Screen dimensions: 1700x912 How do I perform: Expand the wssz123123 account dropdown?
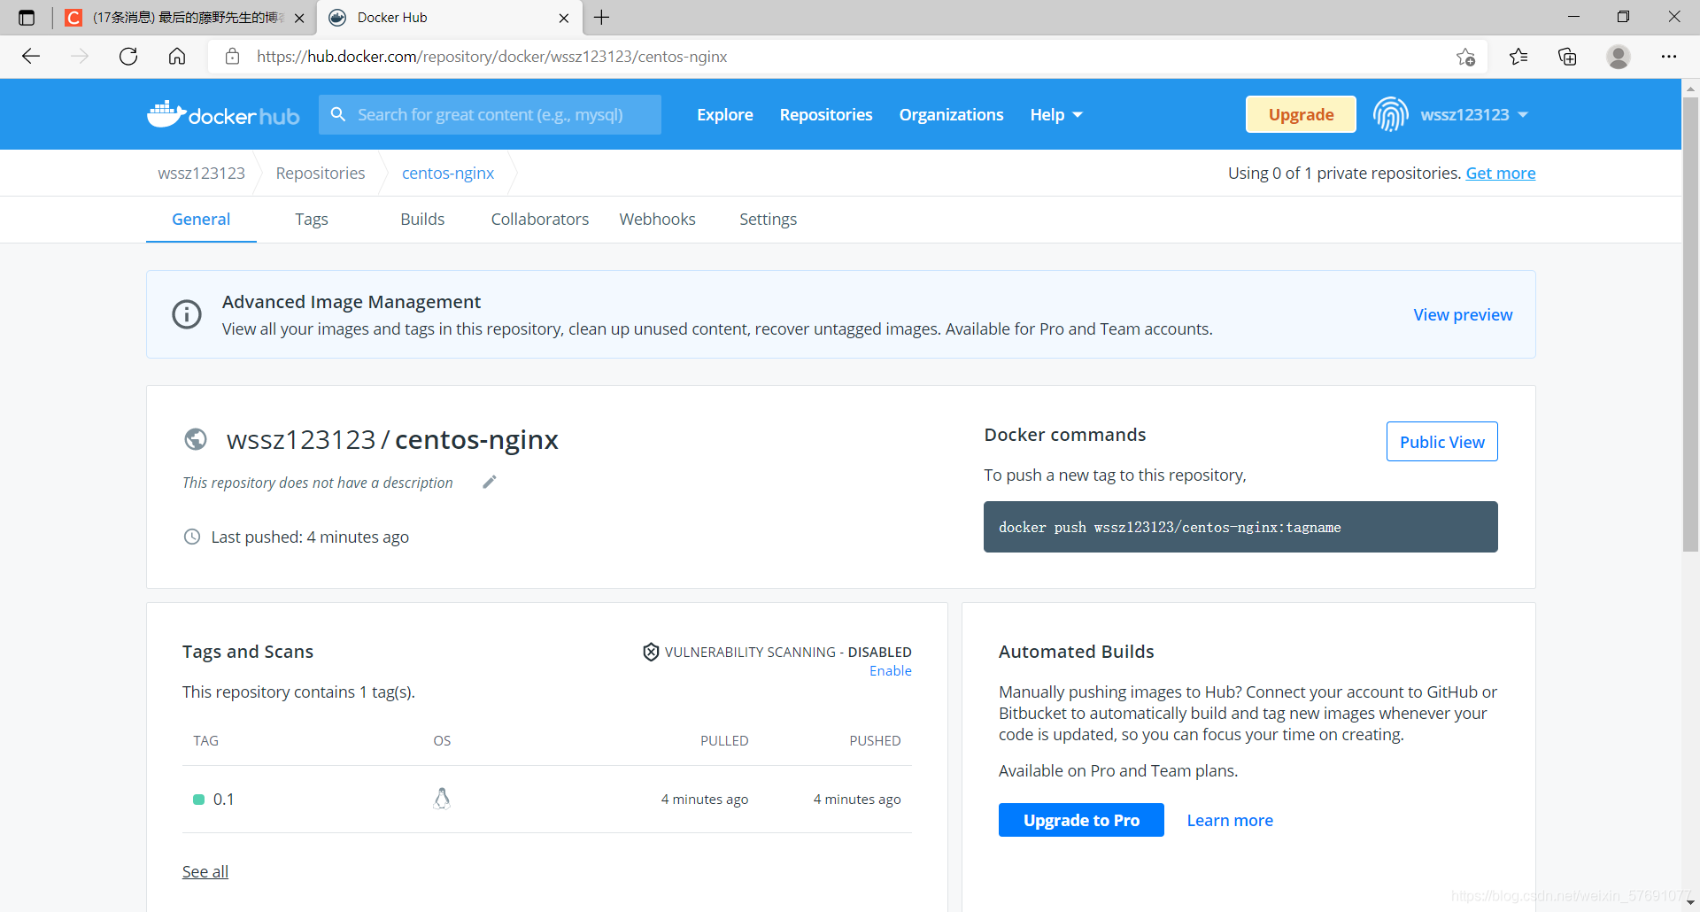[1474, 114]
